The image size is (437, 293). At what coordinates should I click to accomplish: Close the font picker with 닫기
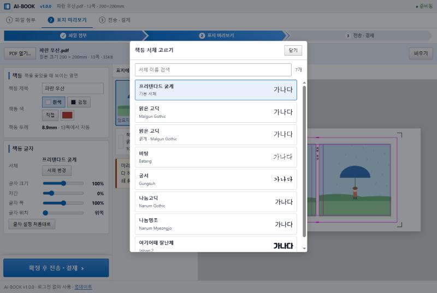click(x=293, y=50)
